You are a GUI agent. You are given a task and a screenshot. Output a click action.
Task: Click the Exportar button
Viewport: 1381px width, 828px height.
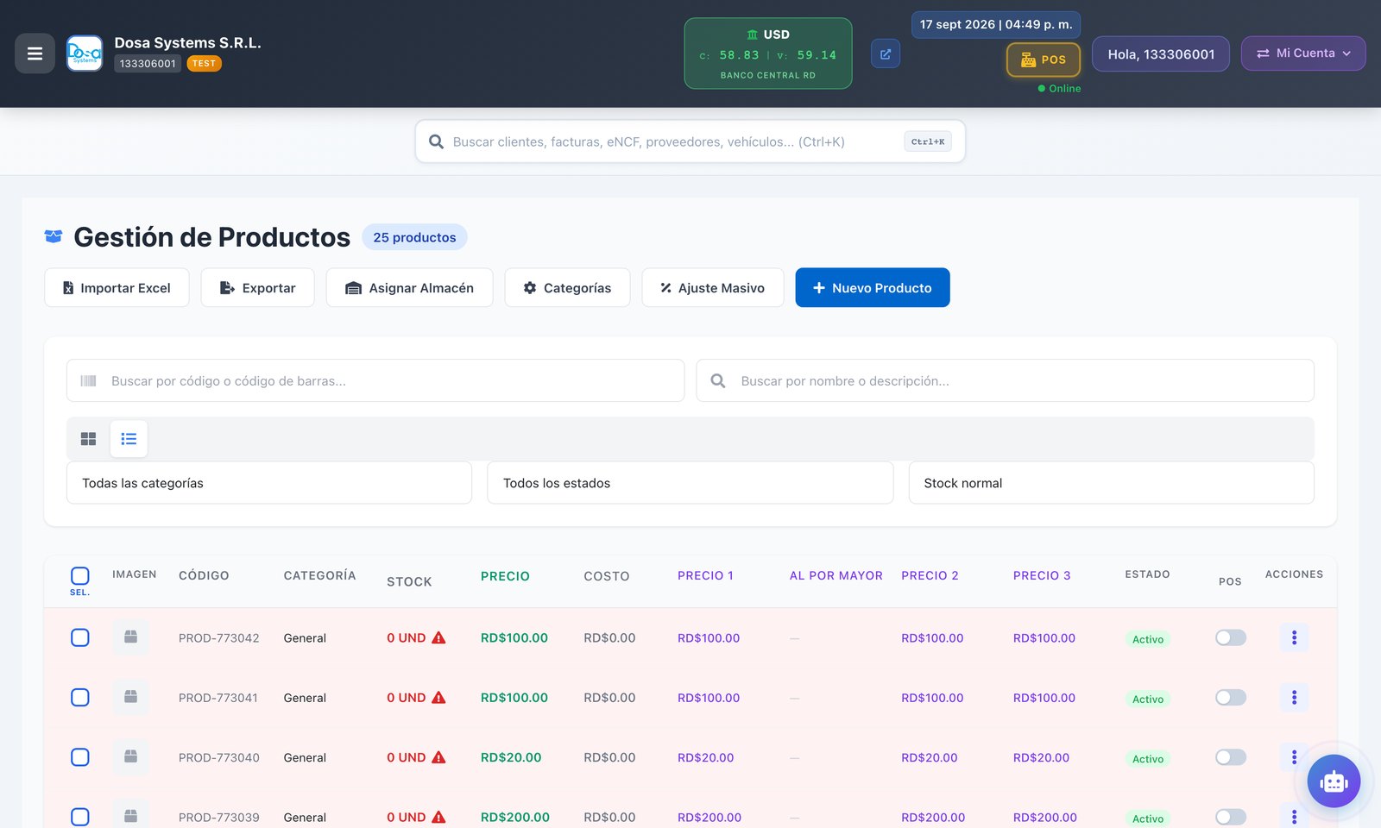click(x=257, y=287)
